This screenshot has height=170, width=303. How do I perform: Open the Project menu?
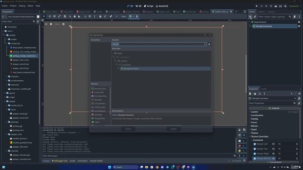(x=13, y=6)
